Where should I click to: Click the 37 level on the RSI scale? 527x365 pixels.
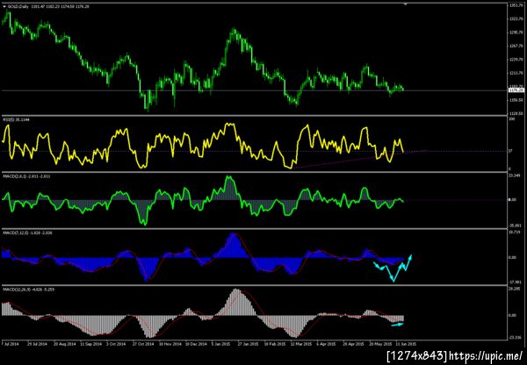tap(510, 151)
